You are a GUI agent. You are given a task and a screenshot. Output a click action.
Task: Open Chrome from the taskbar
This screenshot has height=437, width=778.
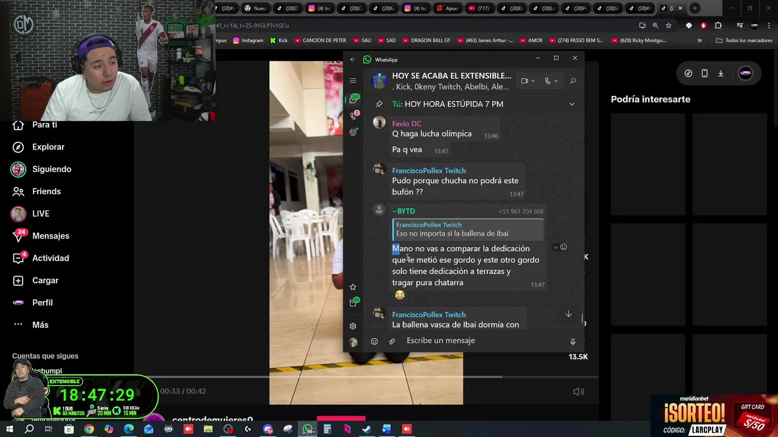[x=89, y=429]
